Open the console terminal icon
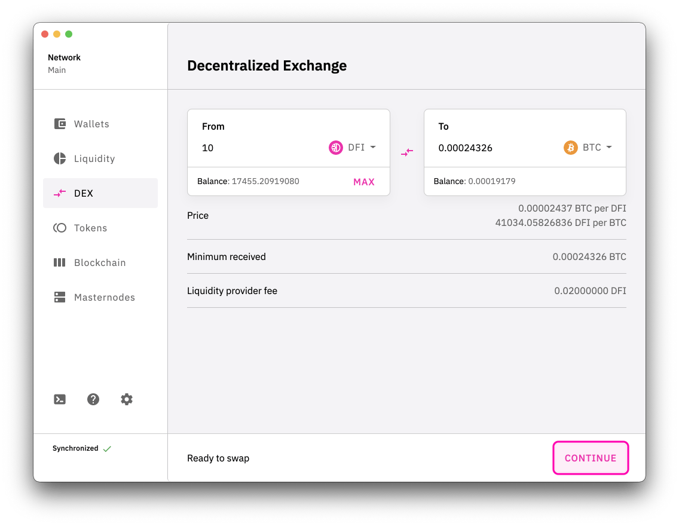This screenshot has width=679, height=526. 60,400
